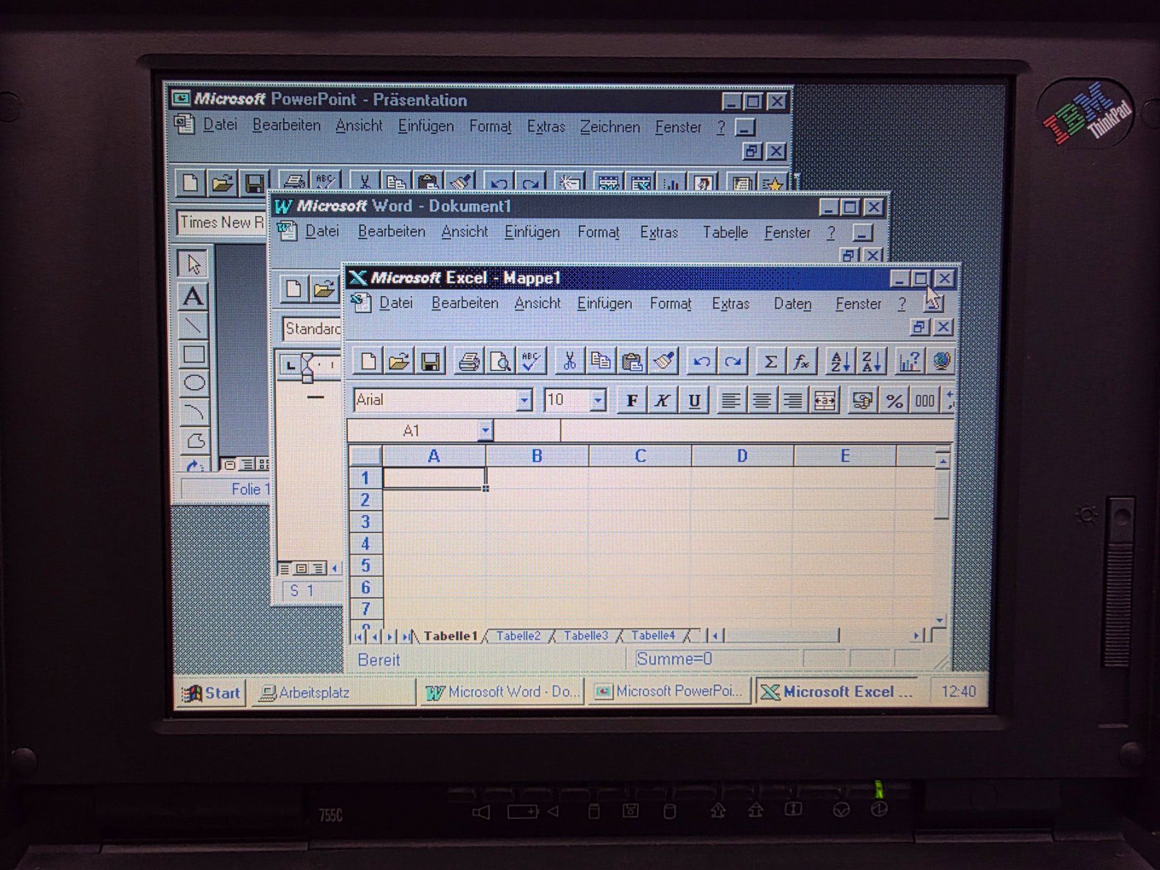
Task: Apply currency format icon in Excel
Action: [863, 400]
